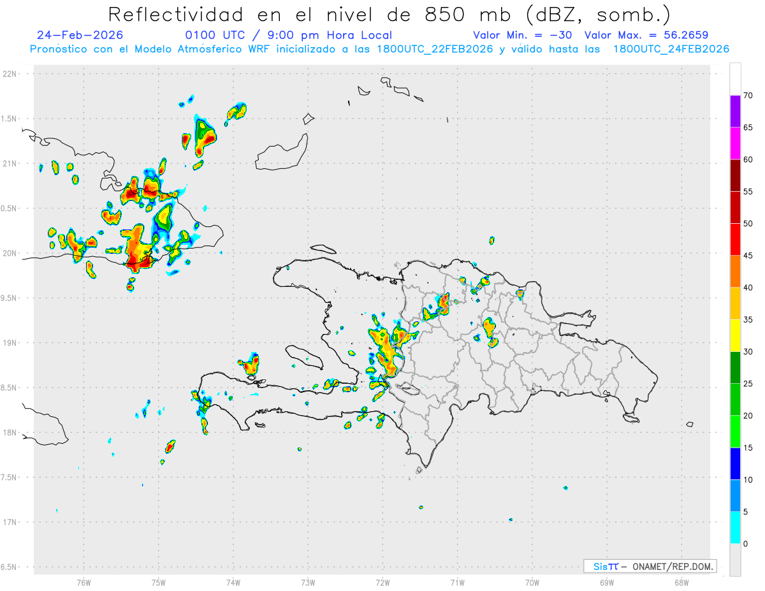Click the '9.5N' latitude label
This screenshot has width=765, height=591.
pos(10,298)
